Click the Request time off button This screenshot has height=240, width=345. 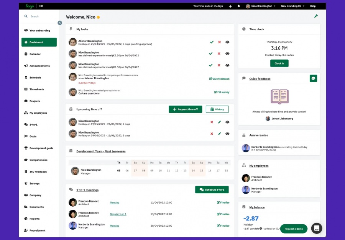tap(185, 109)
